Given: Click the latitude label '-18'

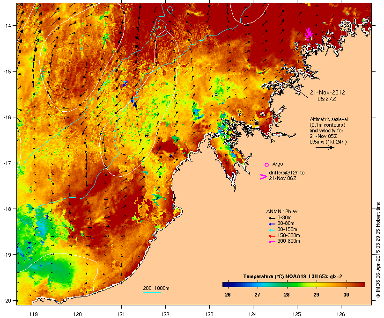Looking at the screenshot, I should click(x=7, y=209).
